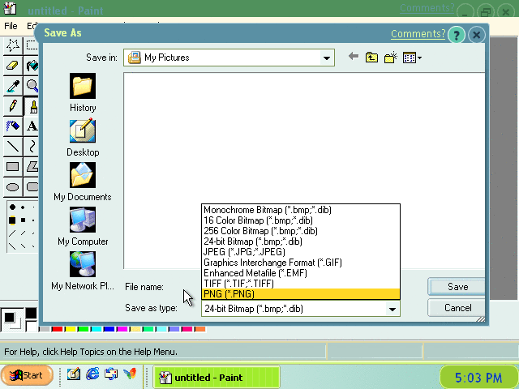Select the rectangular Select tool
Viewport: 519px width, 389px height.
click(32, 45)
